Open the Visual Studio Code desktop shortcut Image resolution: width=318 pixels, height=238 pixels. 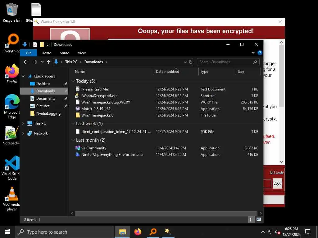[x=11, y=168]
